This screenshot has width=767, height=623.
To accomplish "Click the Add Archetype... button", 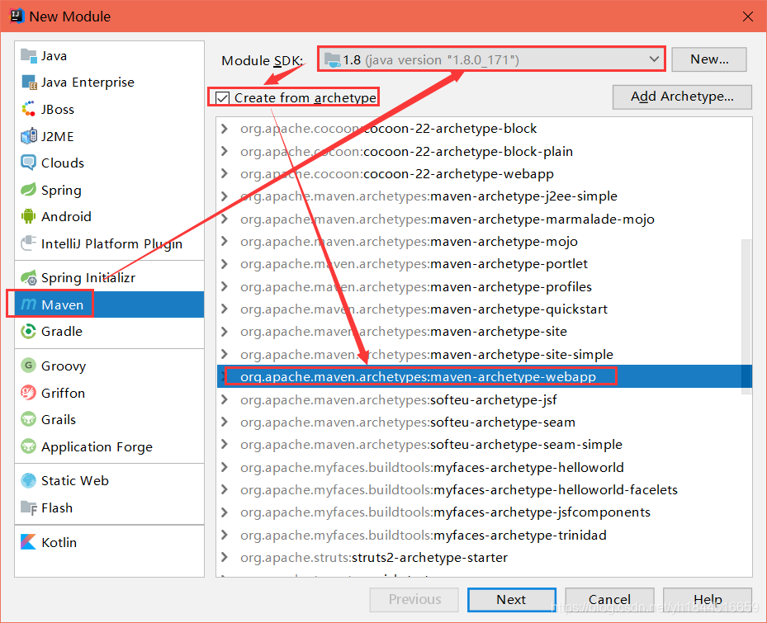I will [682, 97].
